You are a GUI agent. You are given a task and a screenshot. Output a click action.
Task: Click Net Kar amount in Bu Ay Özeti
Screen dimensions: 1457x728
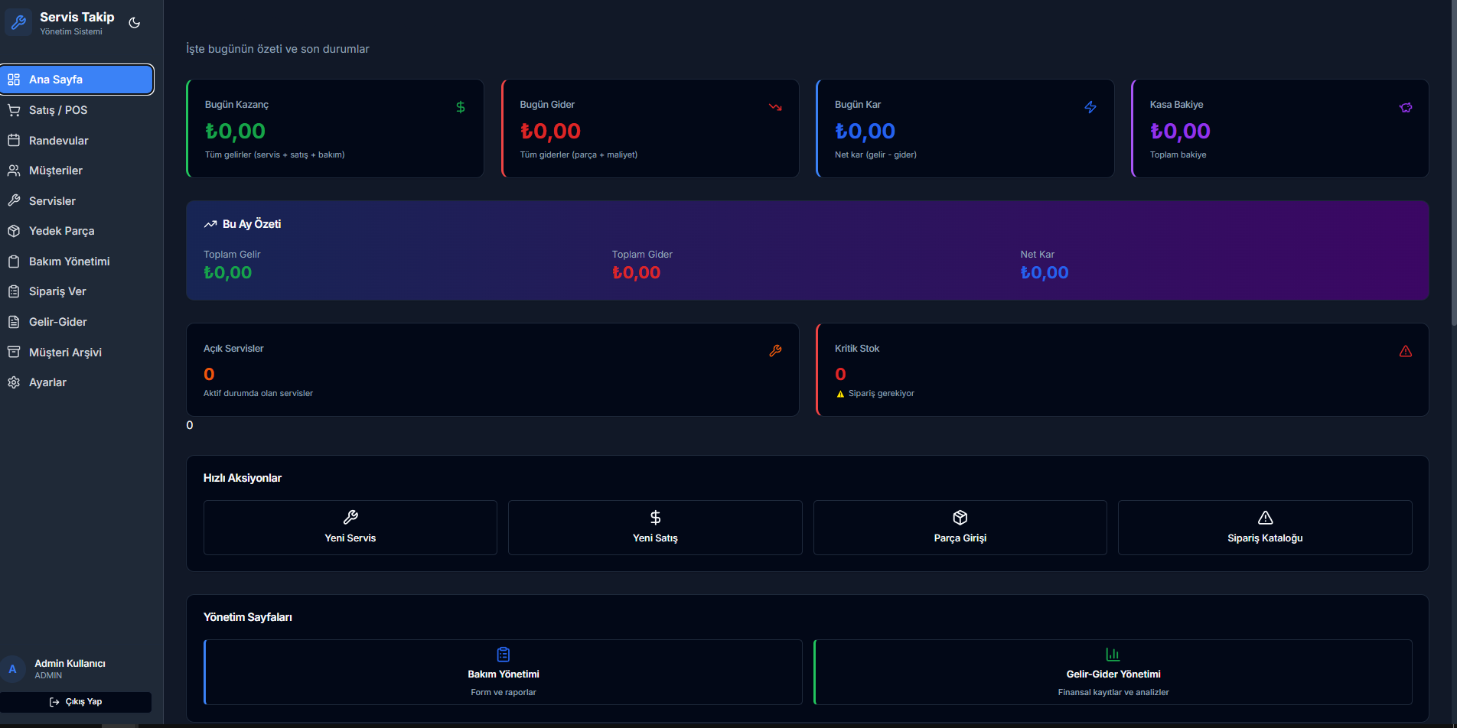pos(1045,273)
